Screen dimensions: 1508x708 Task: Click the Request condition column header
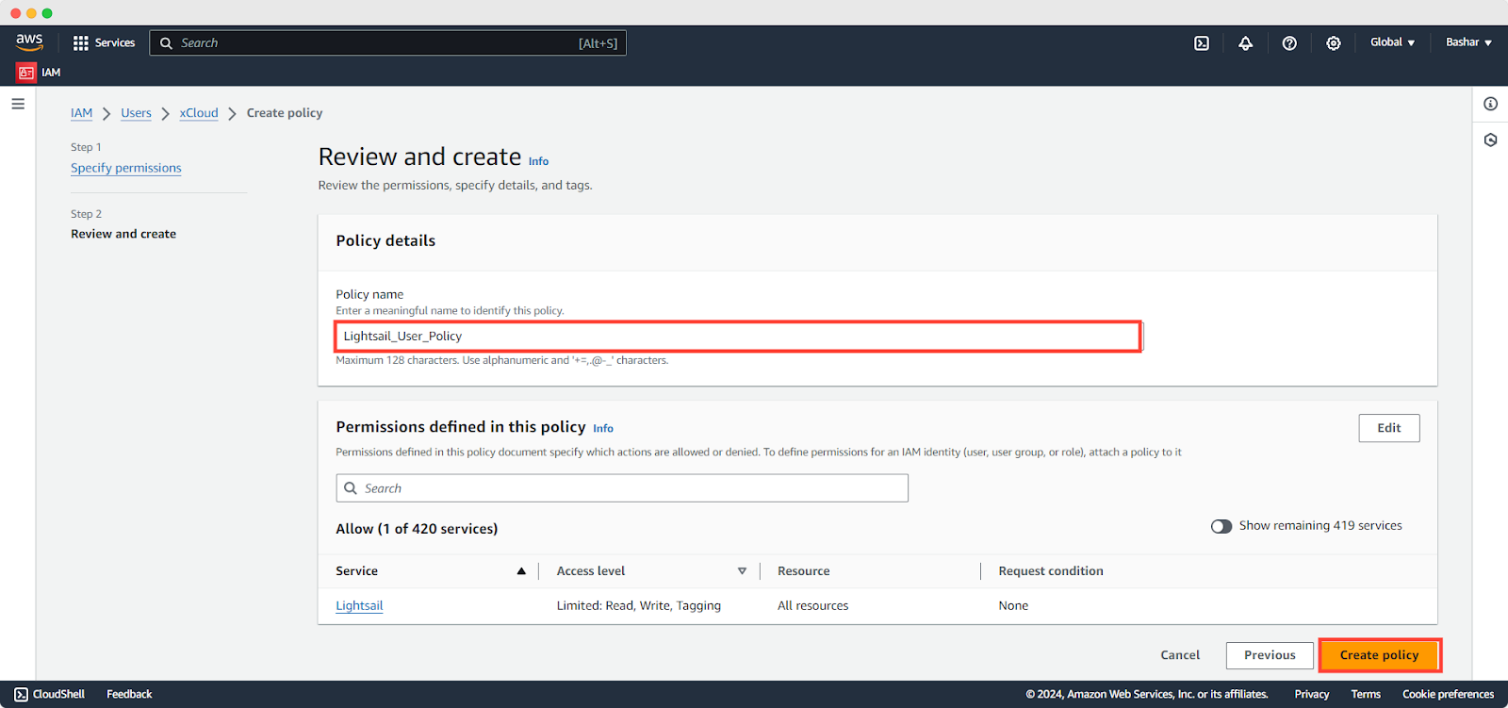[1051, 571]
